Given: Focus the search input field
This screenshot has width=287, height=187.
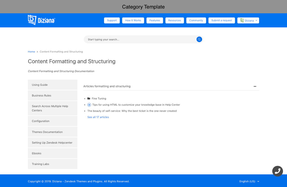Looking at the screenshot, I should pos(140,39).
